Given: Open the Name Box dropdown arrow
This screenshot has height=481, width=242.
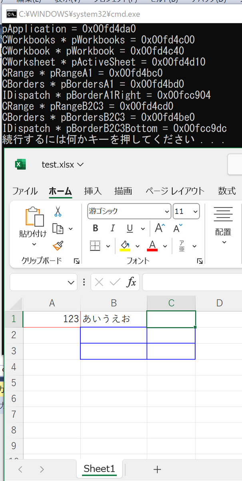Looking at the screenshot, I should (72, 282).
